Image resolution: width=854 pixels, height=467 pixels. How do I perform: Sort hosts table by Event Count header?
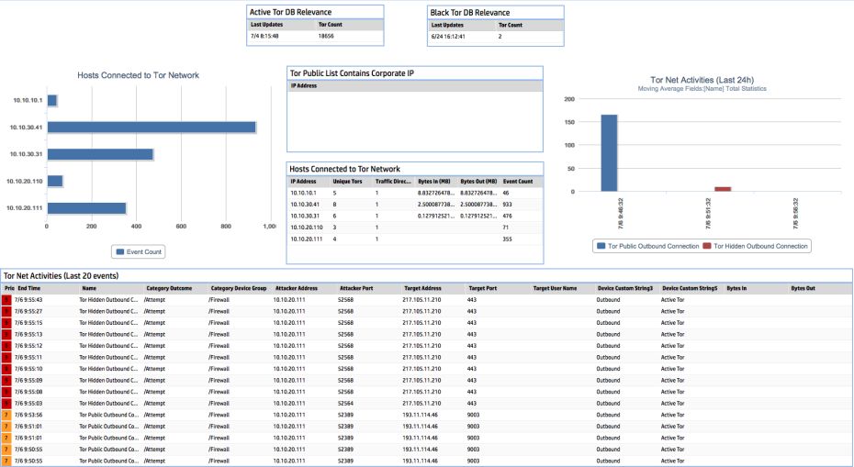coord(518,182)
